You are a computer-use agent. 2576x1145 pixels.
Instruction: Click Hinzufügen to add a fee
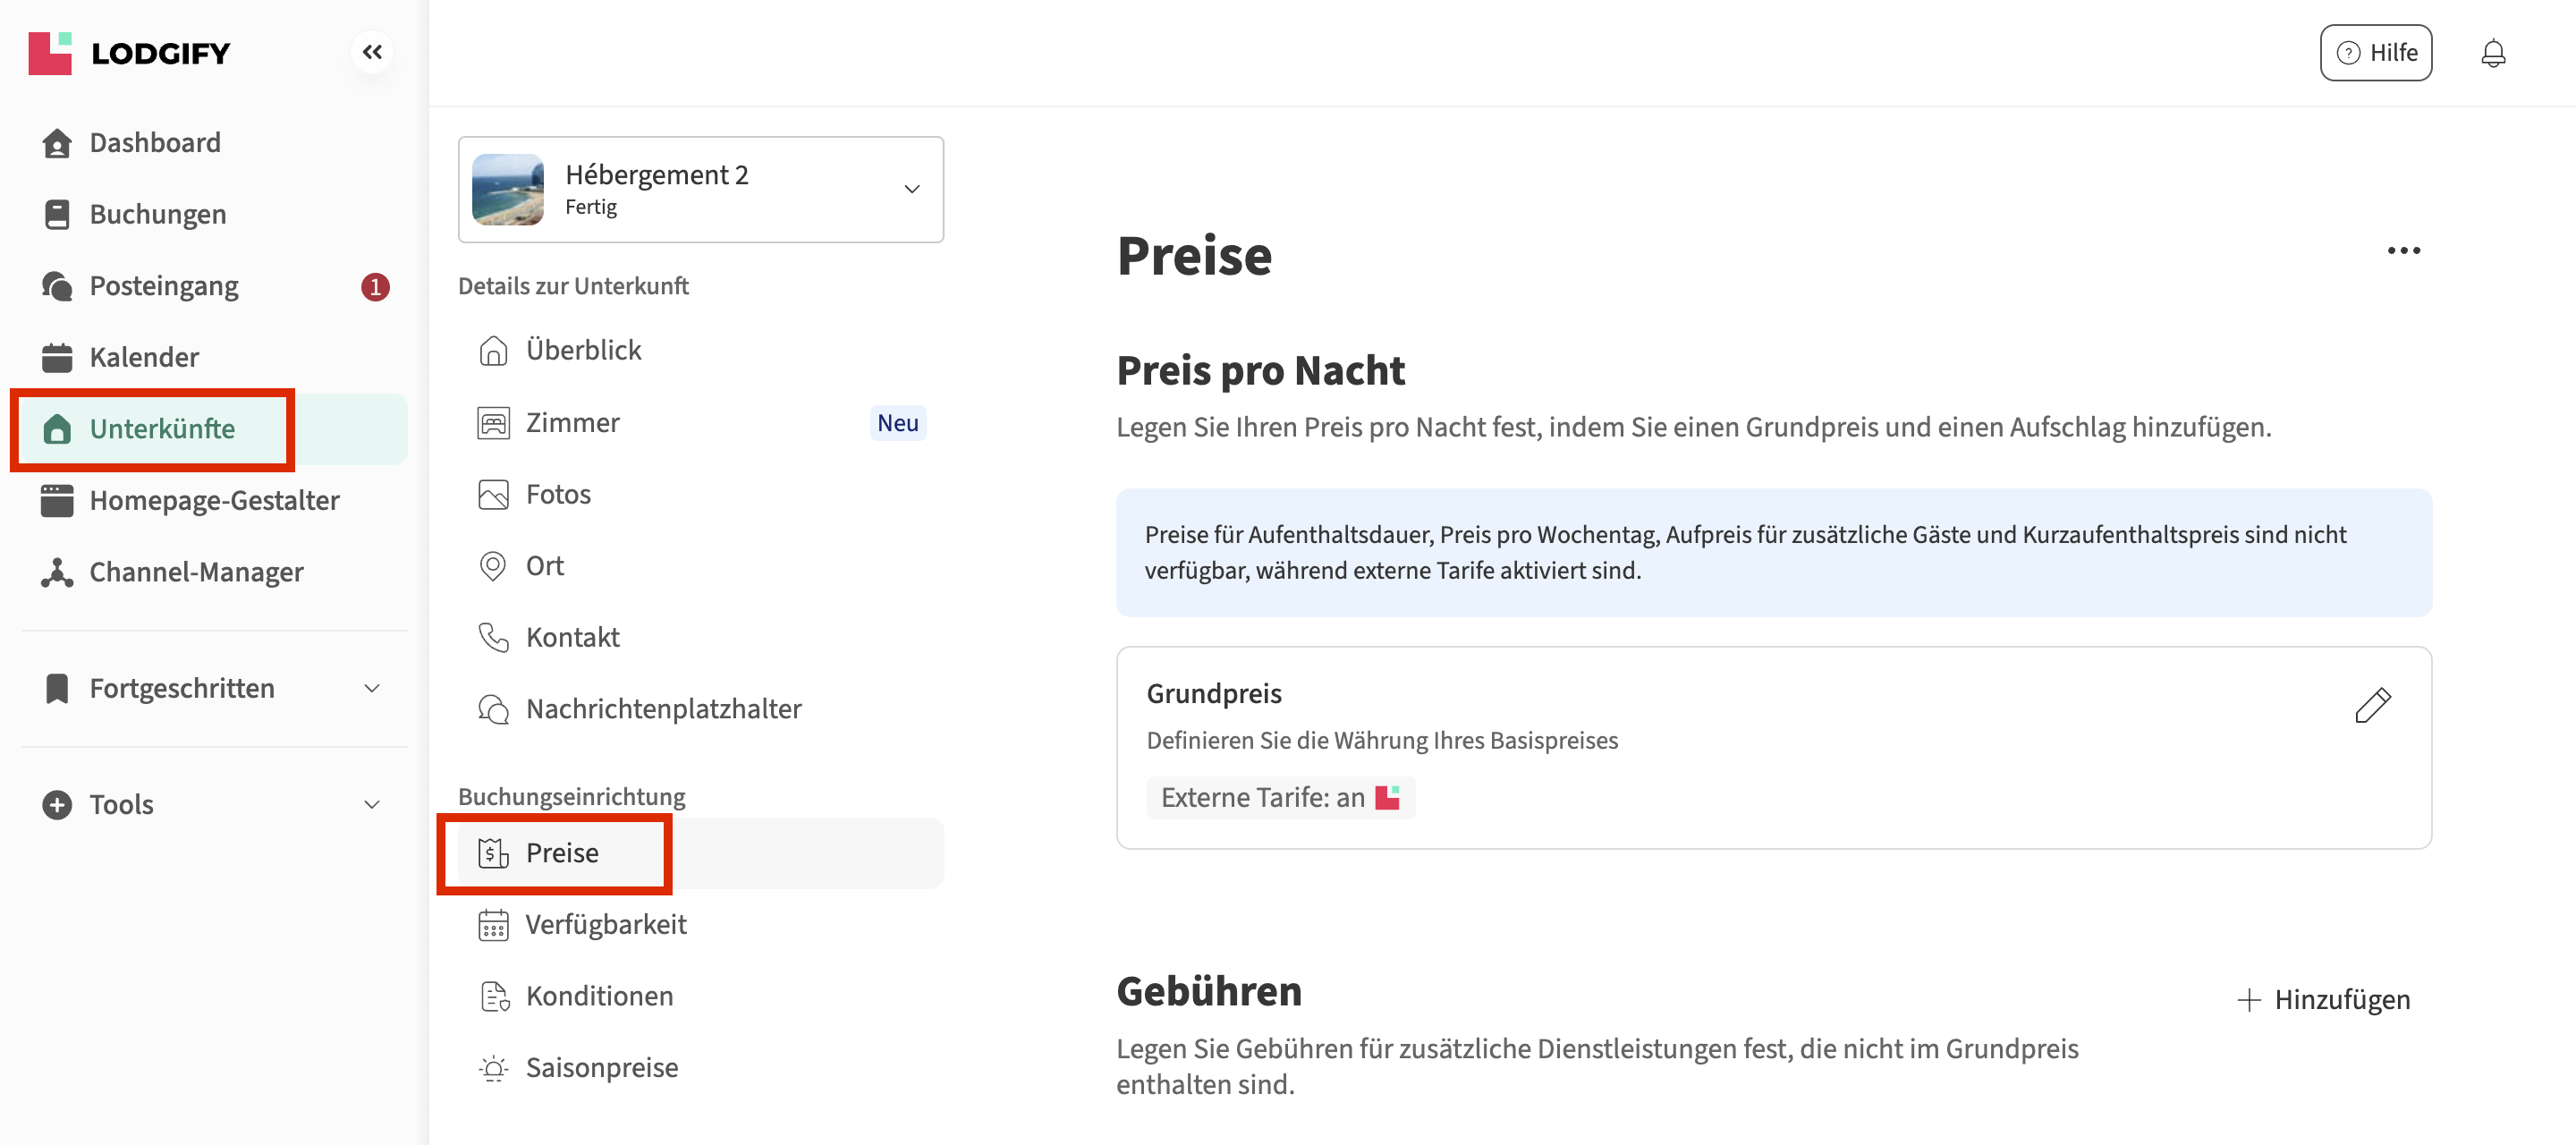pos(2324,999)
